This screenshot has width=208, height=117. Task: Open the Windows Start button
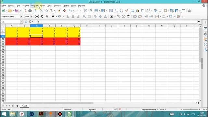tap(4, 114)
